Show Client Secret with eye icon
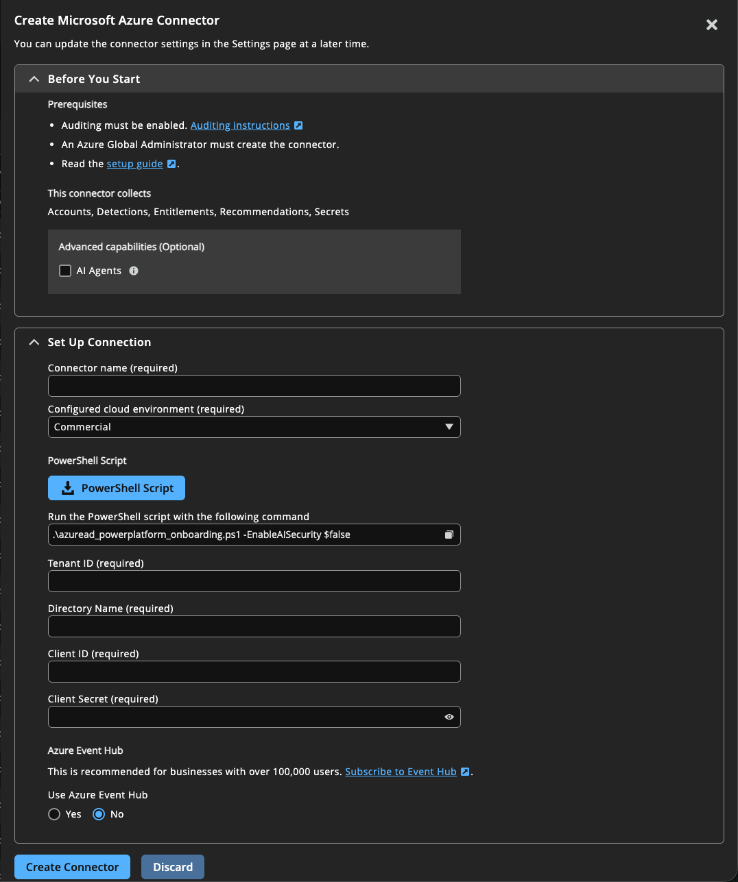 click(449, 717)
